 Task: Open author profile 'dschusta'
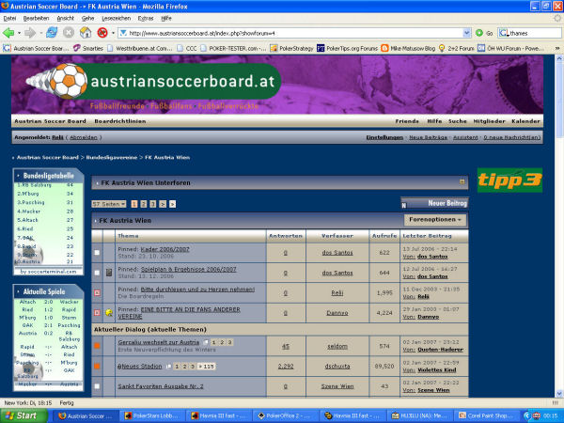(337, 367)
